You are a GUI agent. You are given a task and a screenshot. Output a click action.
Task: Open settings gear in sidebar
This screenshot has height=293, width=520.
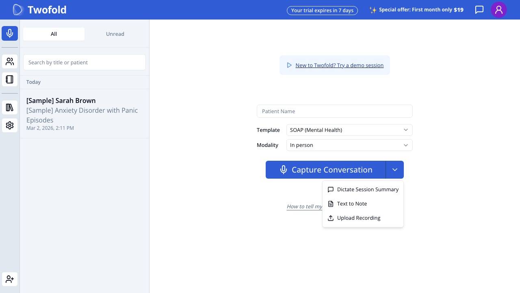(x=10, y=125)
